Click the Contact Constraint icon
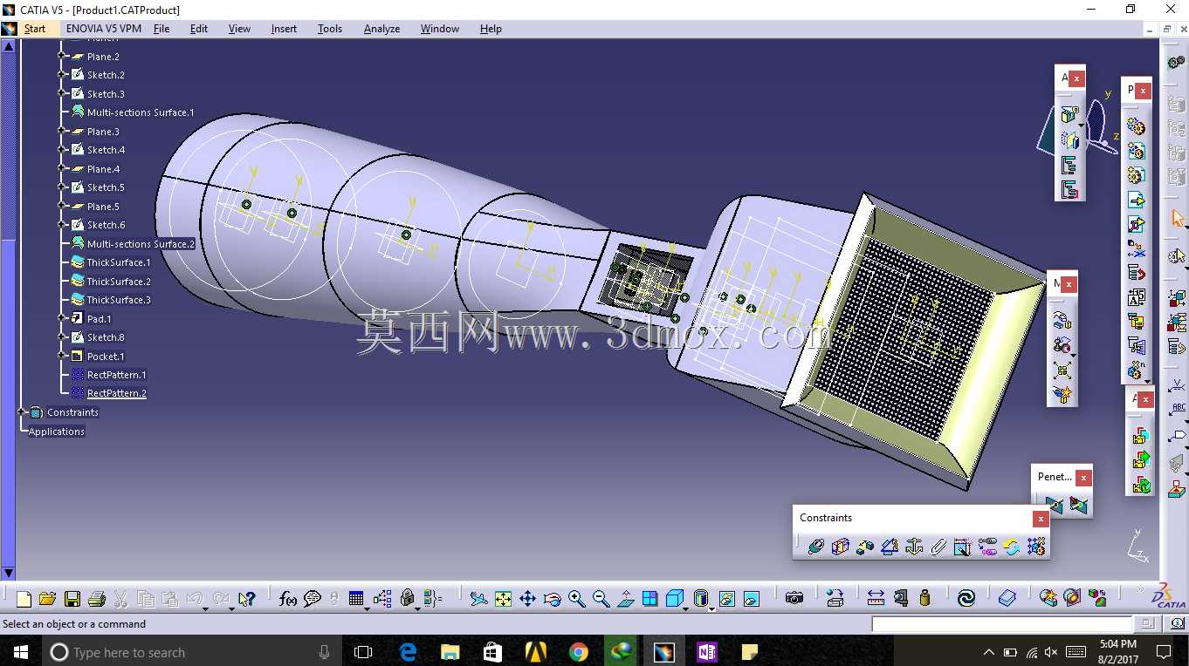 (x=840, y=547)
